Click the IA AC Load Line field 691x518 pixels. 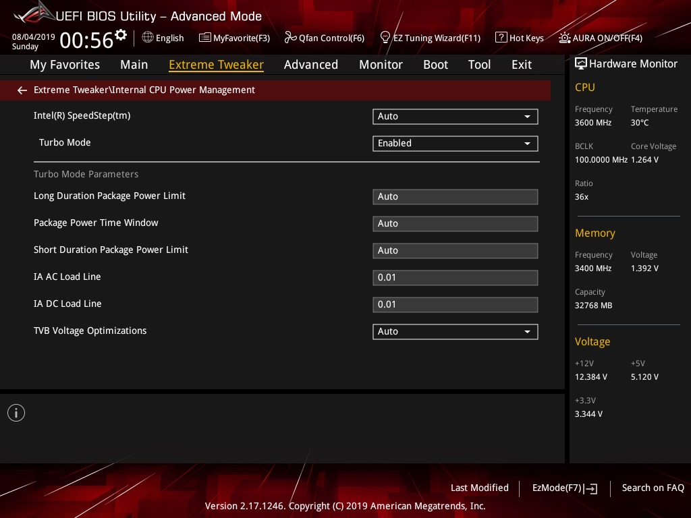pyautogui.click(x=455, y=278)
